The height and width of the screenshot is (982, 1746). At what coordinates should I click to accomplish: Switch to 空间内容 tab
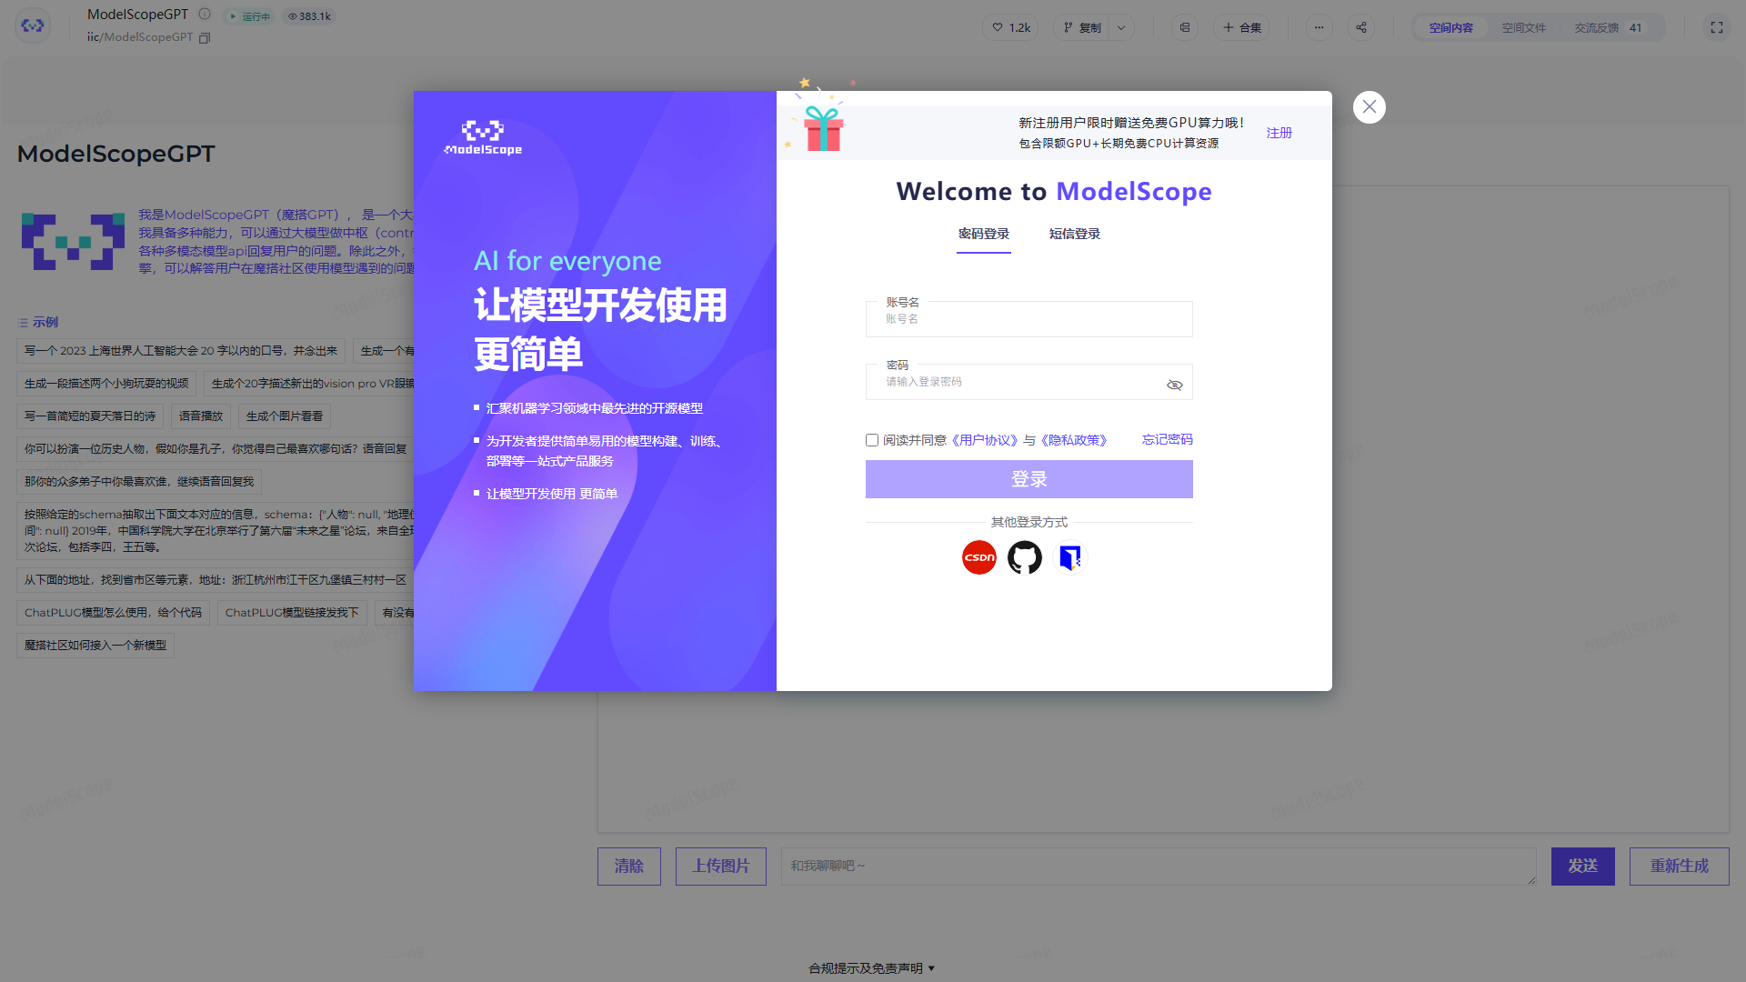[x=1450, y=28]
